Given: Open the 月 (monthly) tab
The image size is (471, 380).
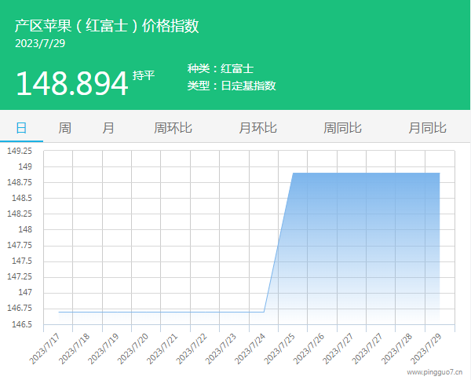Looking at the screenshot, I should point(108,128).
